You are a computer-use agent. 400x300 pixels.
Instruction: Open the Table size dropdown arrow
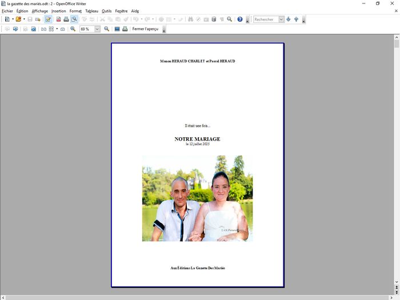tap(174, 19)
